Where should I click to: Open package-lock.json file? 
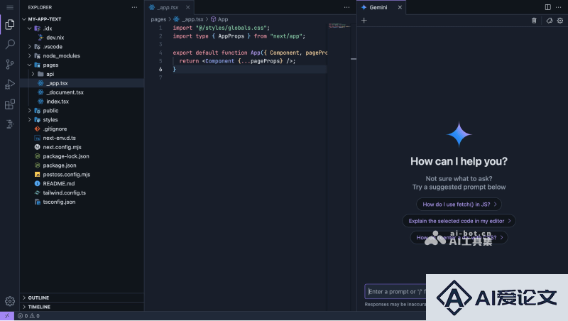tap(66, 156)
